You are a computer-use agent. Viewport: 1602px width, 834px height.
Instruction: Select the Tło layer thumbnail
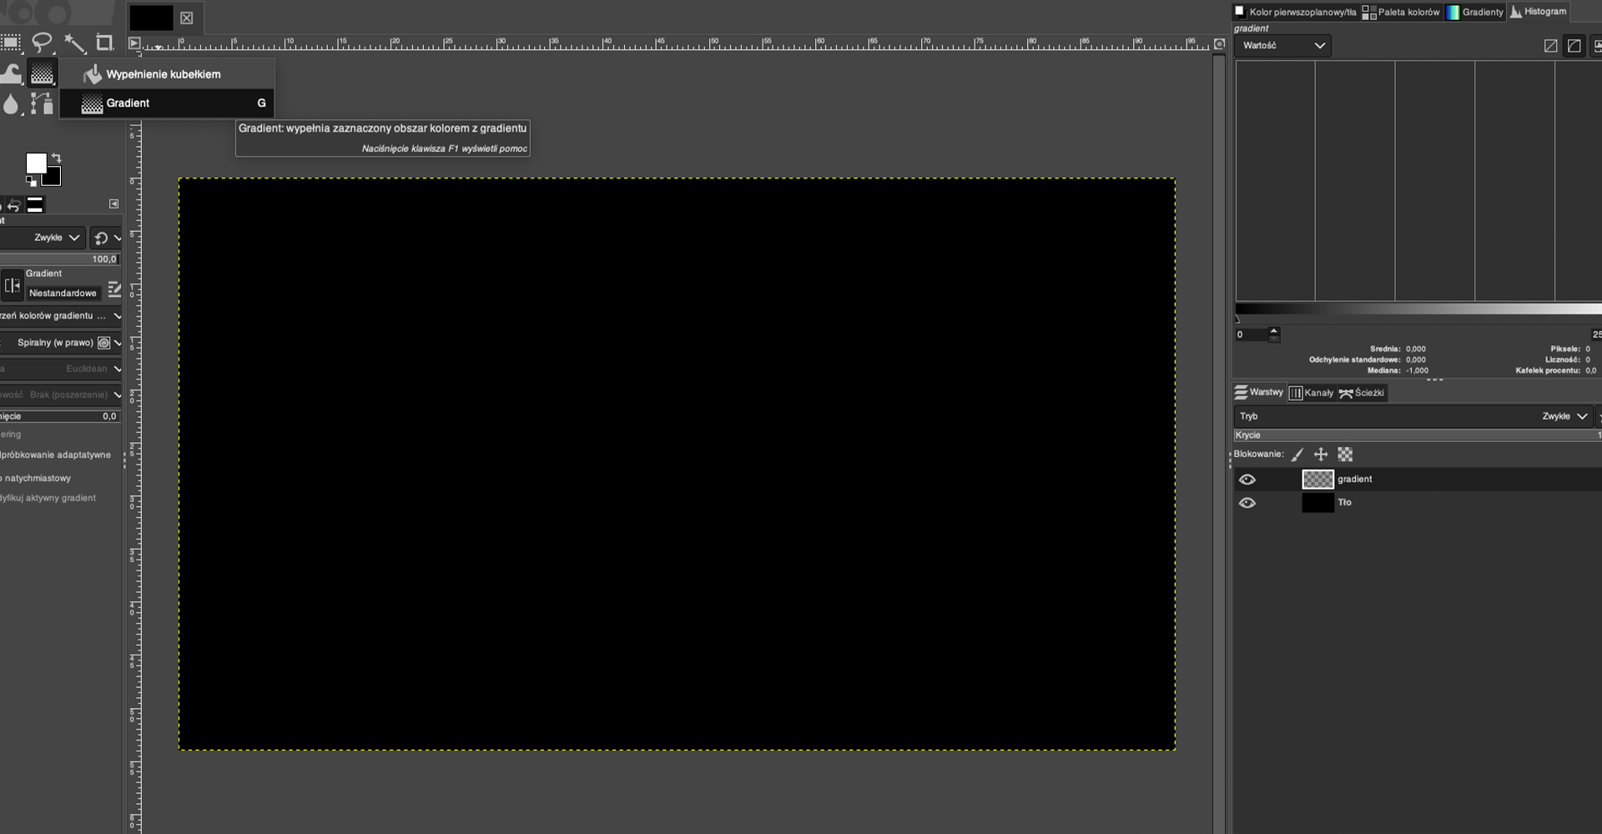coord(1318,503)
